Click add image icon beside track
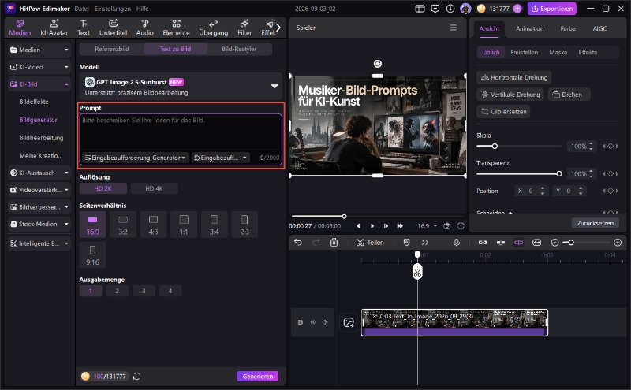 pyautogui.click(x=349, y=322)
